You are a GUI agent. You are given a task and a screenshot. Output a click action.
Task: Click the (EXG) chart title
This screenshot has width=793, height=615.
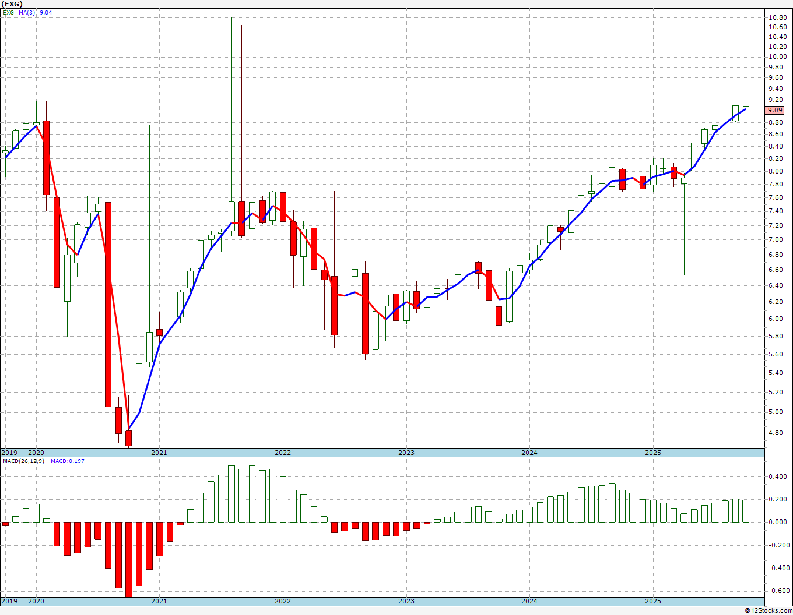click(10, 4)
